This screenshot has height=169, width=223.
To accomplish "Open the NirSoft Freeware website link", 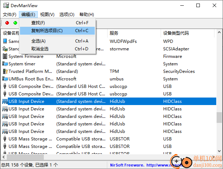I will click(x=146, y=165).
